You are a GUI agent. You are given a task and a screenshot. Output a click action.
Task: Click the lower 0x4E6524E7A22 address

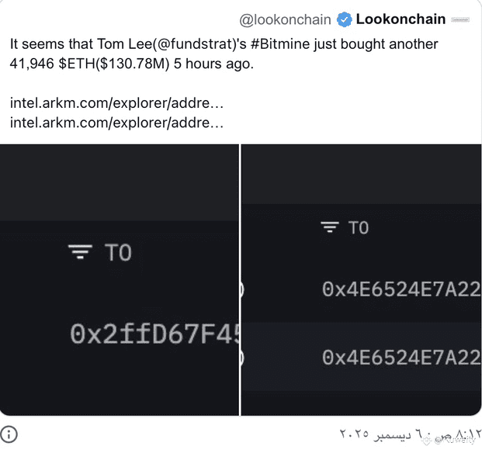point(401,357)
